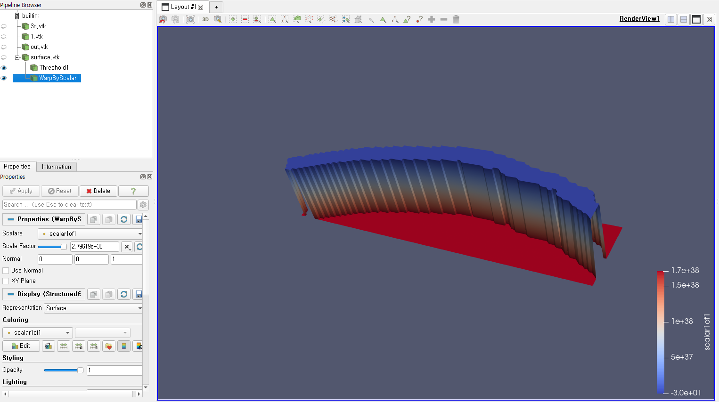The width and height of the screenshot is (719, 402).
Task: Delete the selected filter
Action: tap(98, 191)
